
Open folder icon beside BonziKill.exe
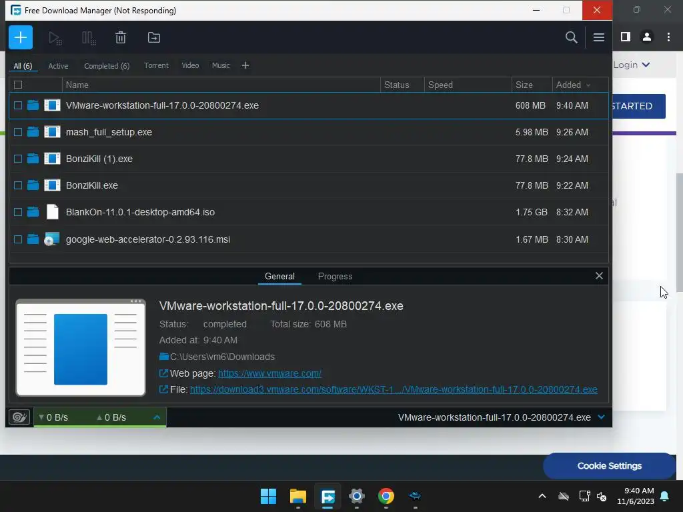(x=33, y=185)
